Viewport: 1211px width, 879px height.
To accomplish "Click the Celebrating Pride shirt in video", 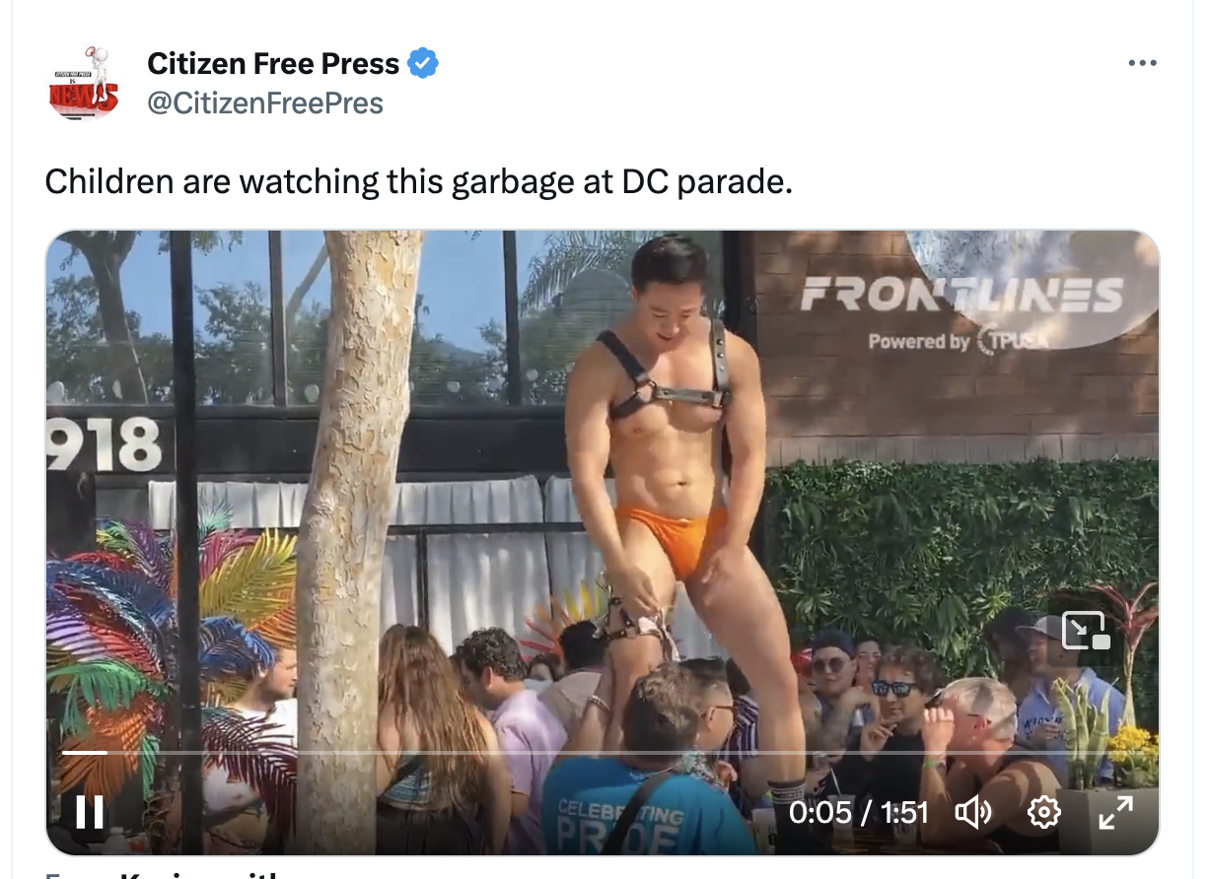I will 618,825.
